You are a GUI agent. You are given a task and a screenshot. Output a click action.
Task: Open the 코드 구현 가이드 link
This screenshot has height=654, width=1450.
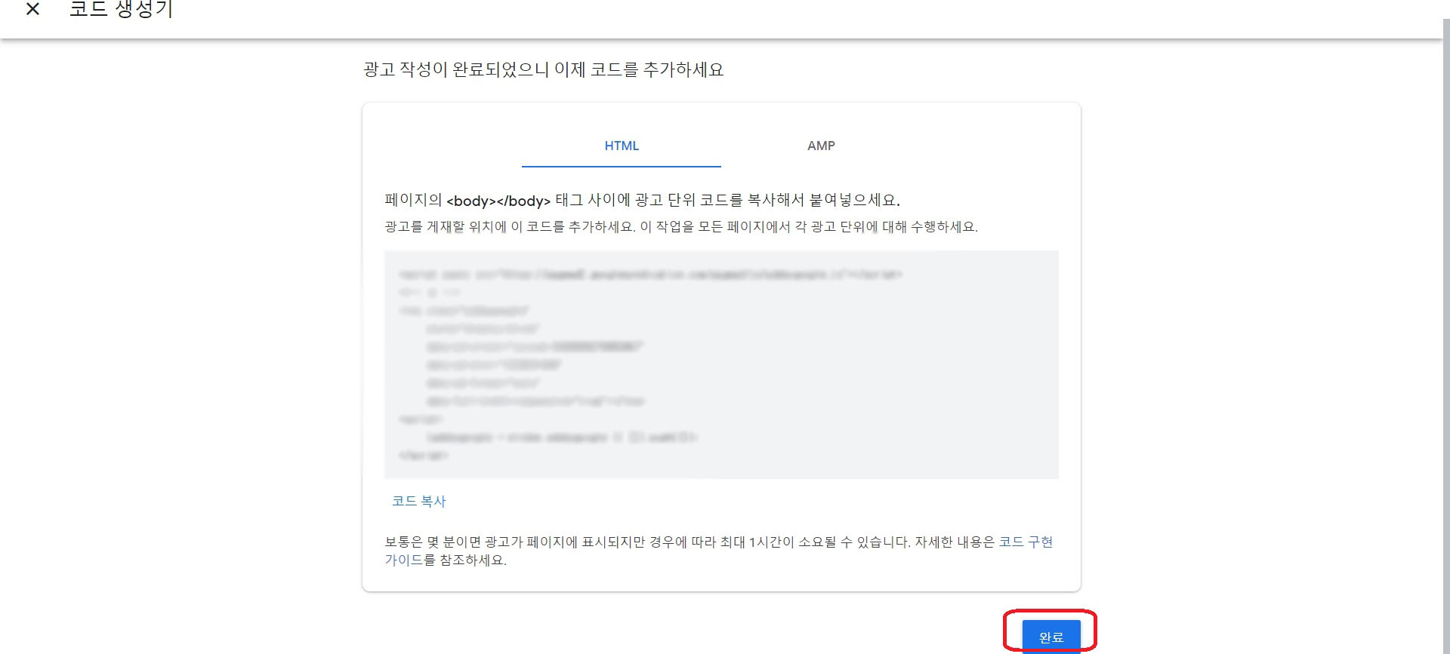1026,542
